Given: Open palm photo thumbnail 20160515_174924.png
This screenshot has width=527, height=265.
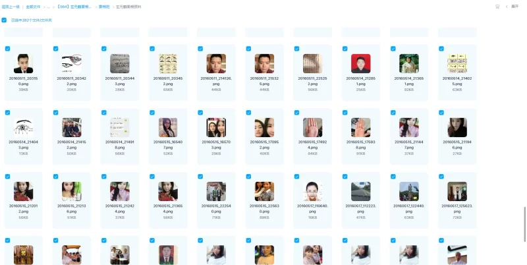Looking at the screenshot, I should pos(312,127).
